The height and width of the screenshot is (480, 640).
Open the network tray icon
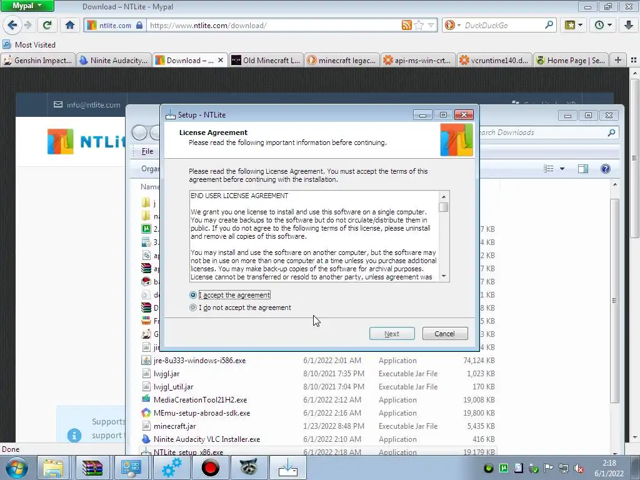point(564,469)
